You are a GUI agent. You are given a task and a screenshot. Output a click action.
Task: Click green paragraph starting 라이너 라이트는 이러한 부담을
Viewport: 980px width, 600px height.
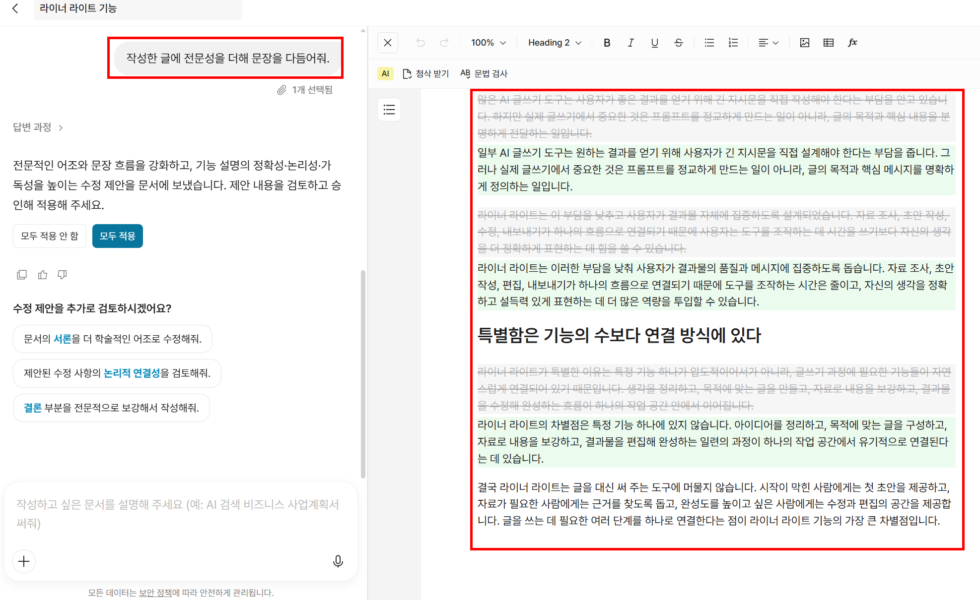(x=716, y=285)
